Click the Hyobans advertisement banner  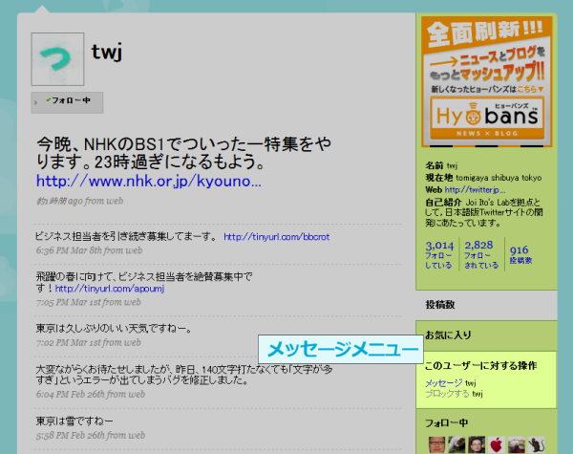[x=486, y=81]
